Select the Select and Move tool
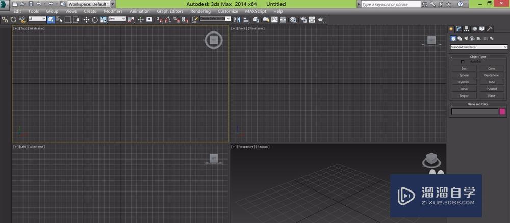 [86, 20]
